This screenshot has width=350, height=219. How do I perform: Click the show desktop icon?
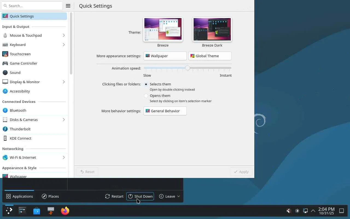click(x=342, y=211)
